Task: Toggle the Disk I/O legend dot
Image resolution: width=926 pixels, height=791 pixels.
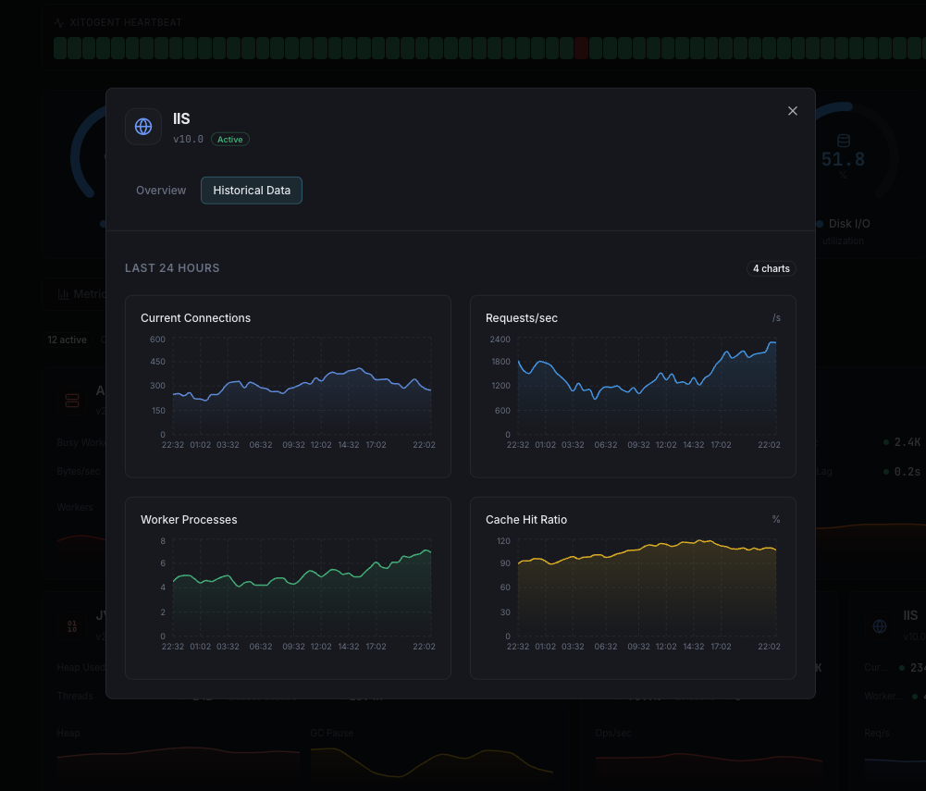Action: [818, 223]
